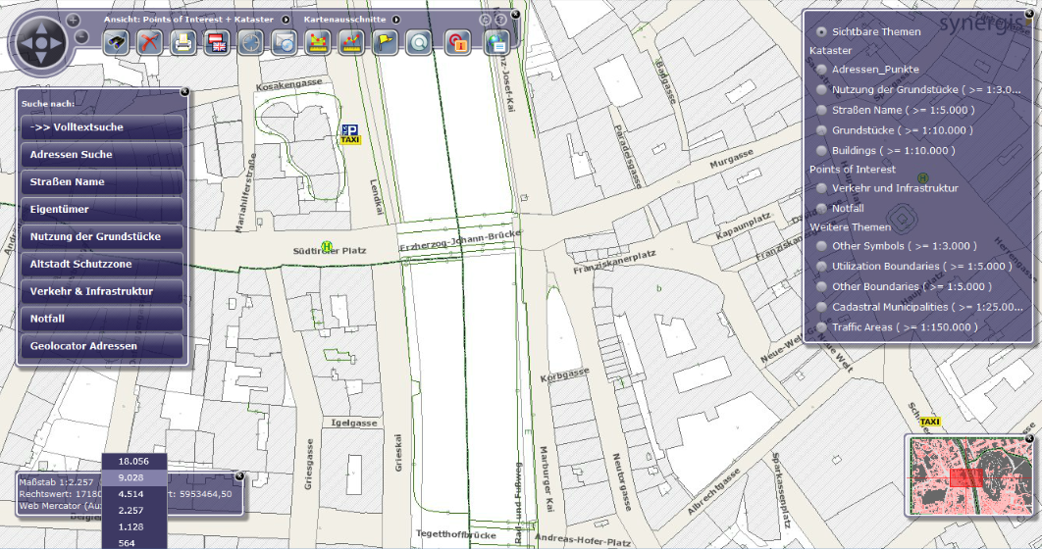Toggle the Adressen_Punkte layer
1042x549 pixels.
[x=821, y=70]
